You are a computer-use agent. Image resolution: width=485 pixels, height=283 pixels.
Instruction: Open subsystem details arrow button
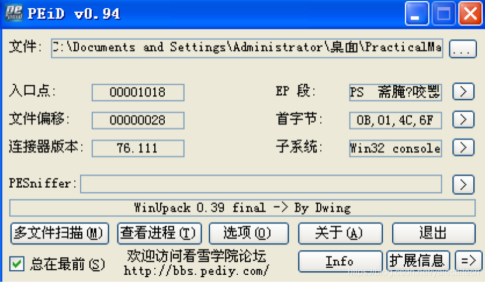tap(463, 148)
